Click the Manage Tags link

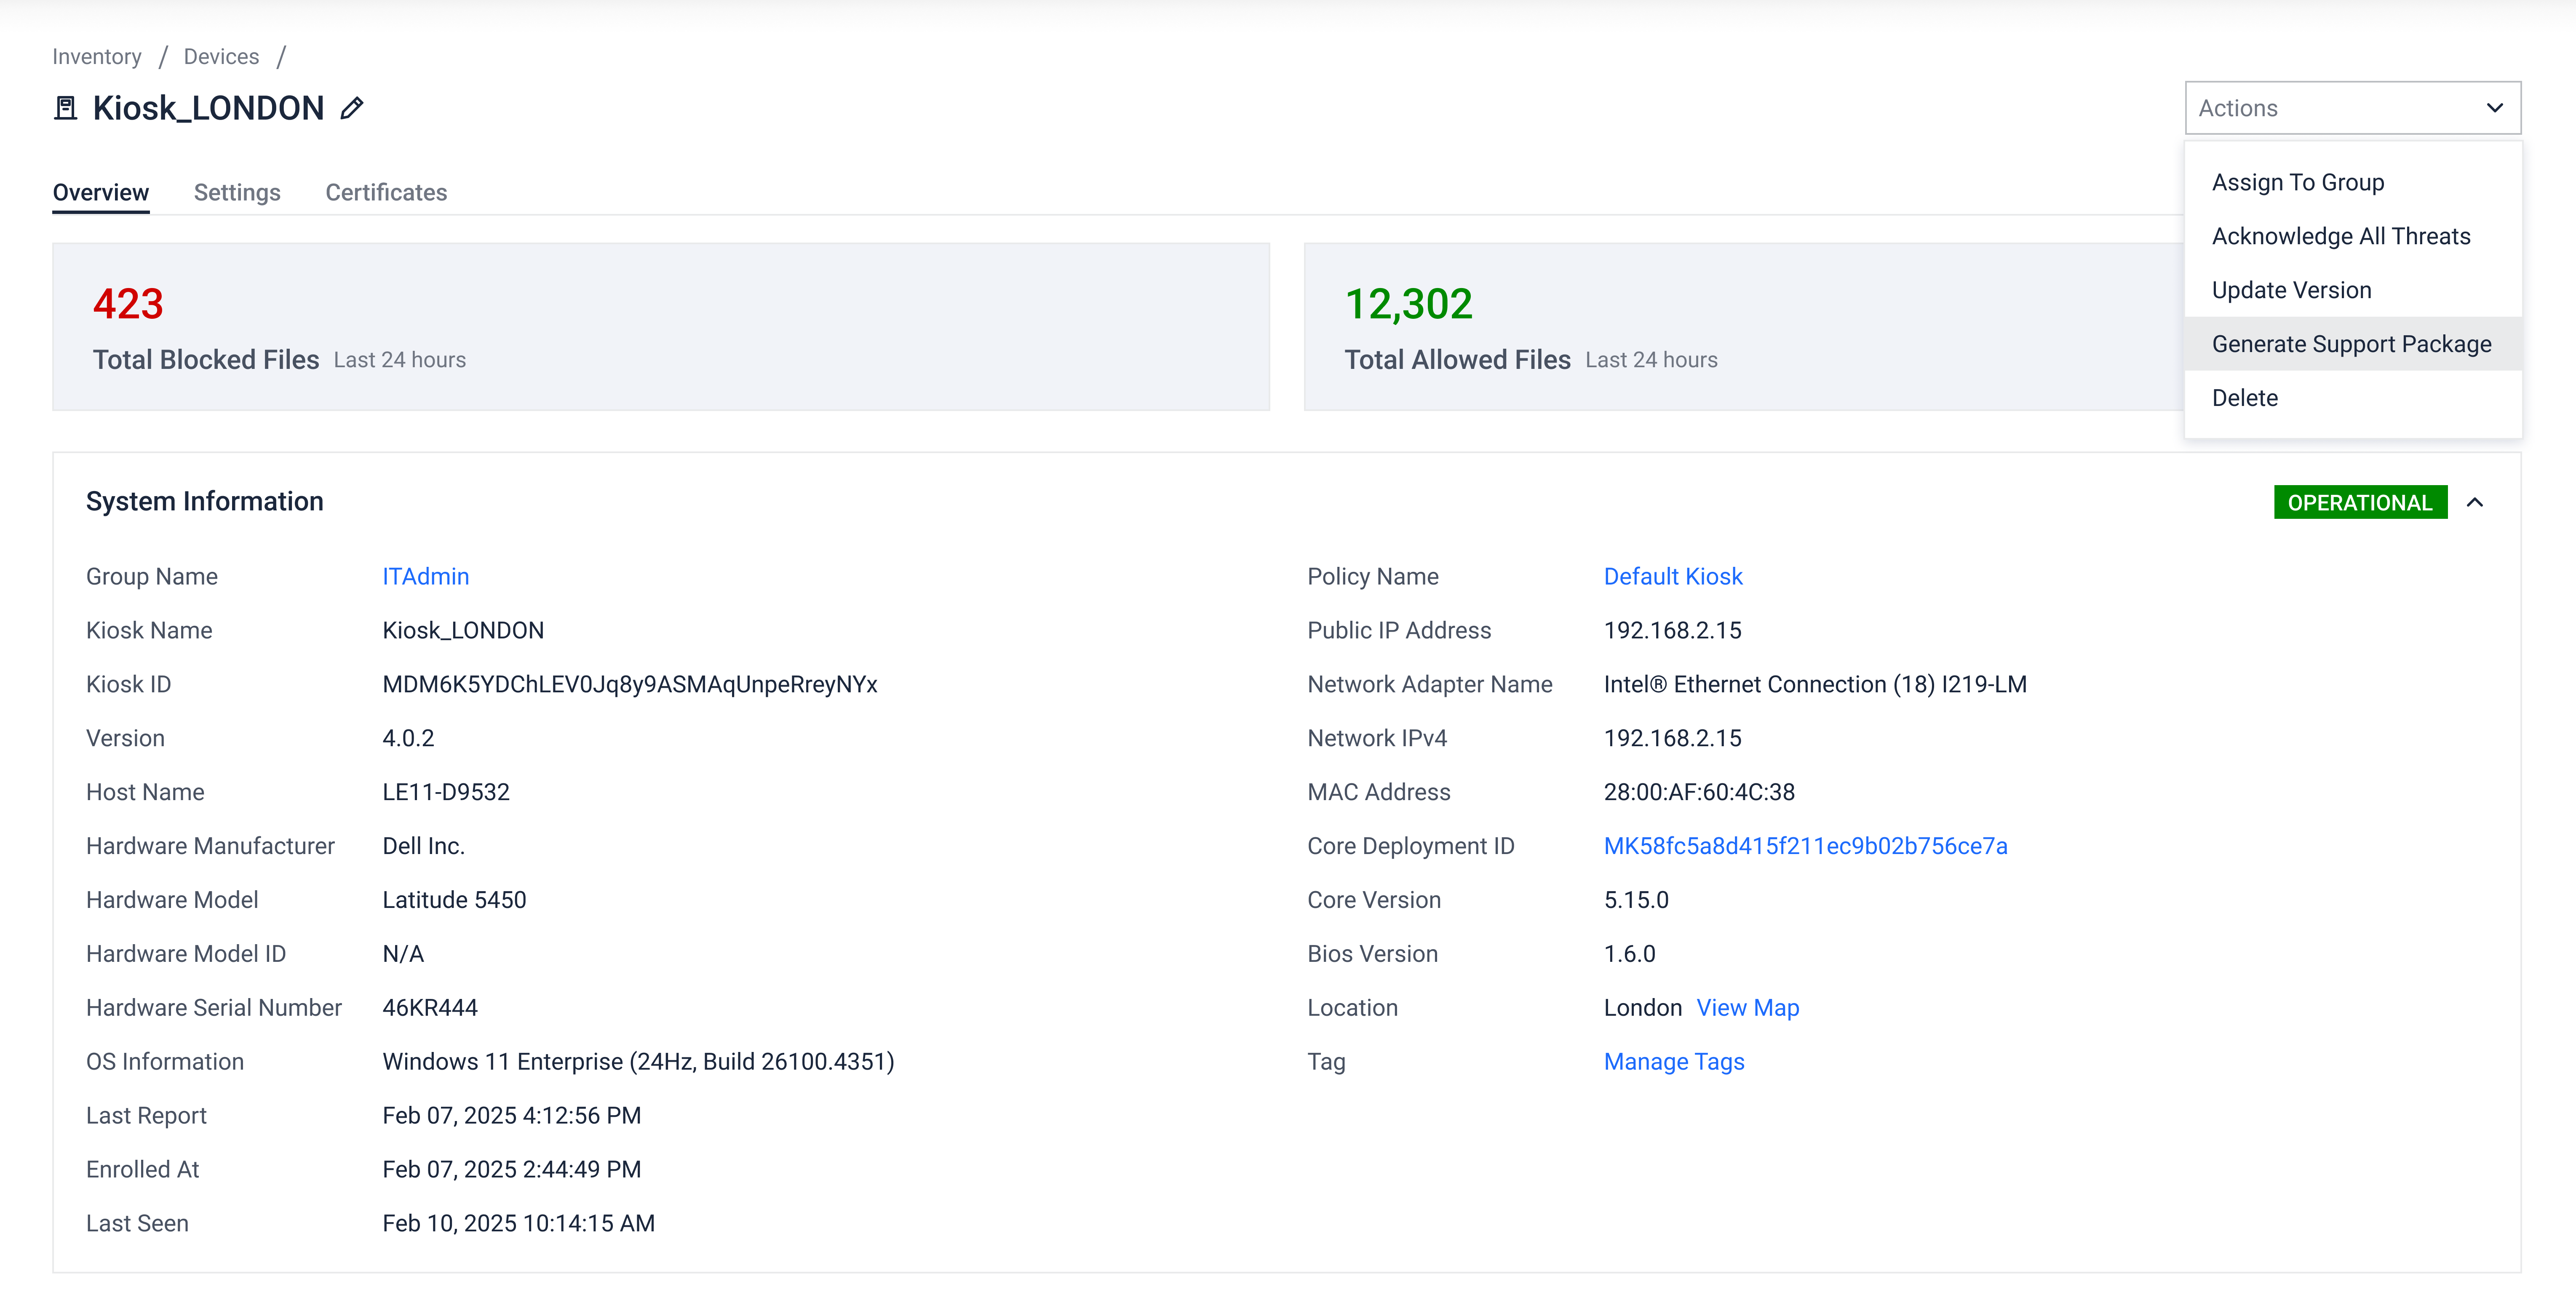pyautogui.click(x=1673, y=1062)
